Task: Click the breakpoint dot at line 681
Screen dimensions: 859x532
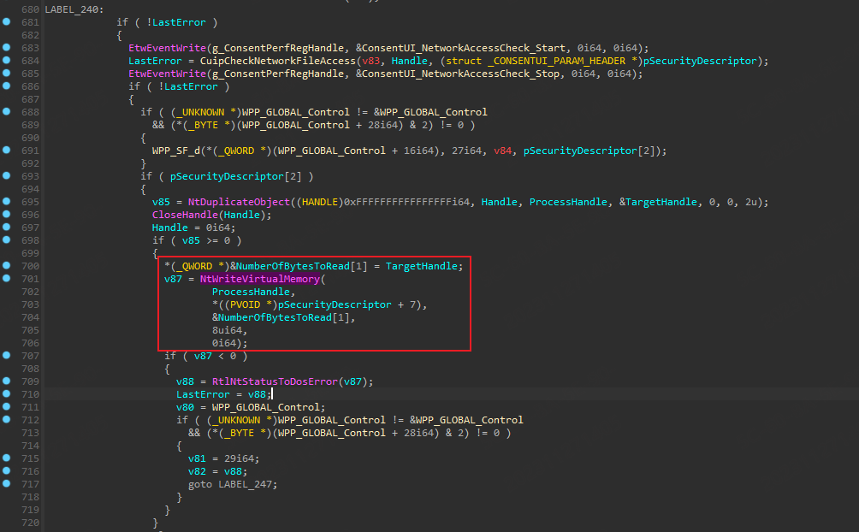Action: click(x=7, y=22)
